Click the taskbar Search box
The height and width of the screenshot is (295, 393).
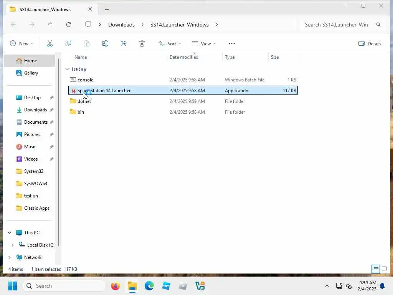[64, 286]
